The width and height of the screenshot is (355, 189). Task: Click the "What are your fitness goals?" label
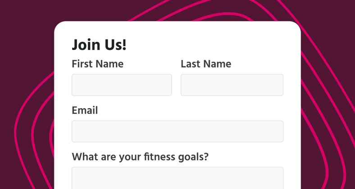coord(140,157)
